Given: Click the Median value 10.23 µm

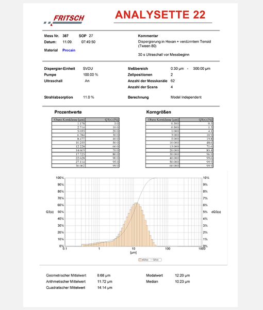Looking at the screenshot, I should 183,282.
